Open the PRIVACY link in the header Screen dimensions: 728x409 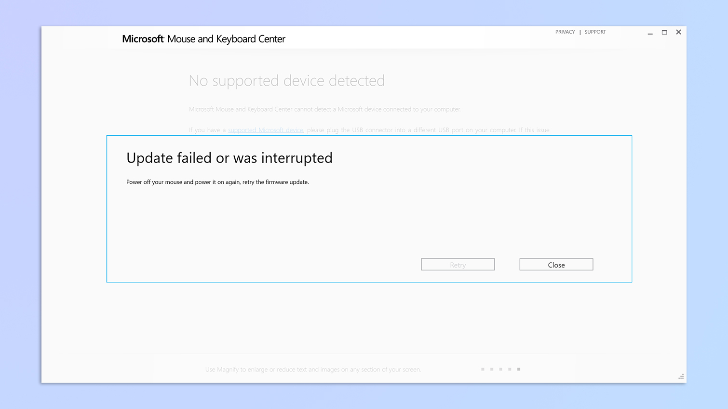click(565, 32)
